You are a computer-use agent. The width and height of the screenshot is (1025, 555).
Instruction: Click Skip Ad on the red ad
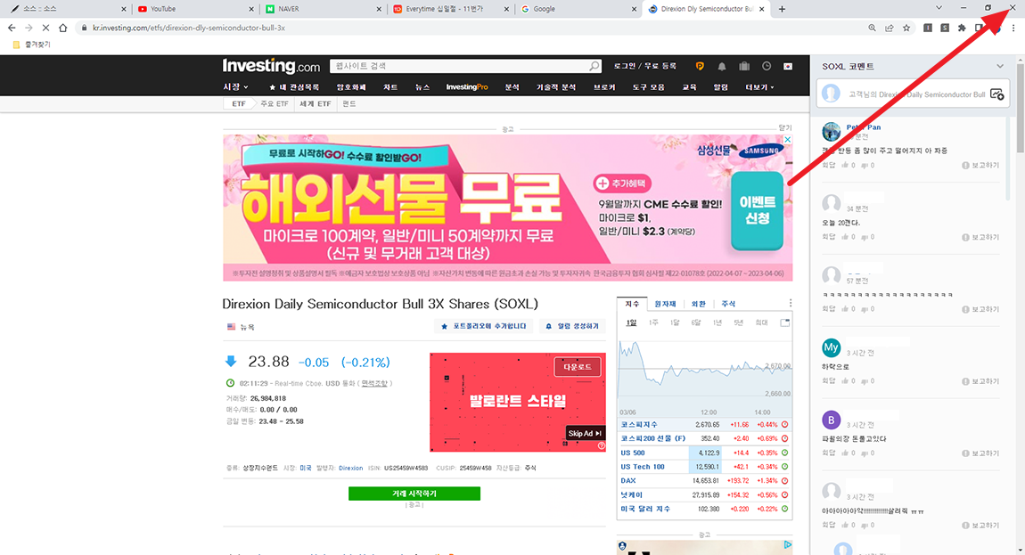pos(585,434)
